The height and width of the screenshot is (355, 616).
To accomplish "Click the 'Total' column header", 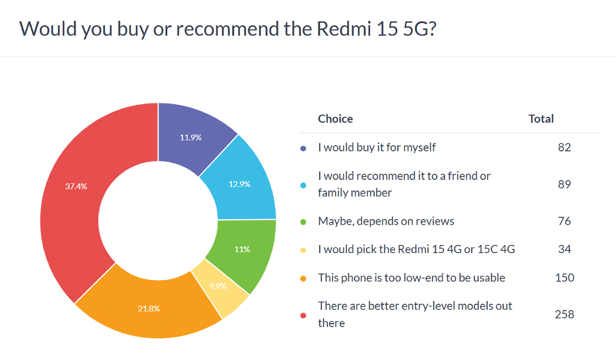I will pos(541,119).
